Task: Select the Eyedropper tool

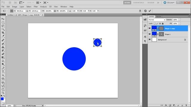Action: point(3,36)
